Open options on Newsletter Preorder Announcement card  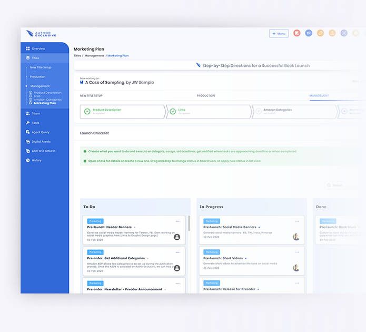(177, 284)
